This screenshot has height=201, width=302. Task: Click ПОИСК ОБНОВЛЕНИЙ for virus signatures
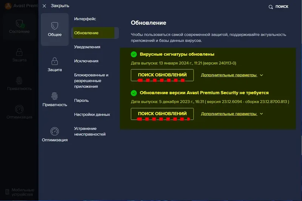point(162,75)
